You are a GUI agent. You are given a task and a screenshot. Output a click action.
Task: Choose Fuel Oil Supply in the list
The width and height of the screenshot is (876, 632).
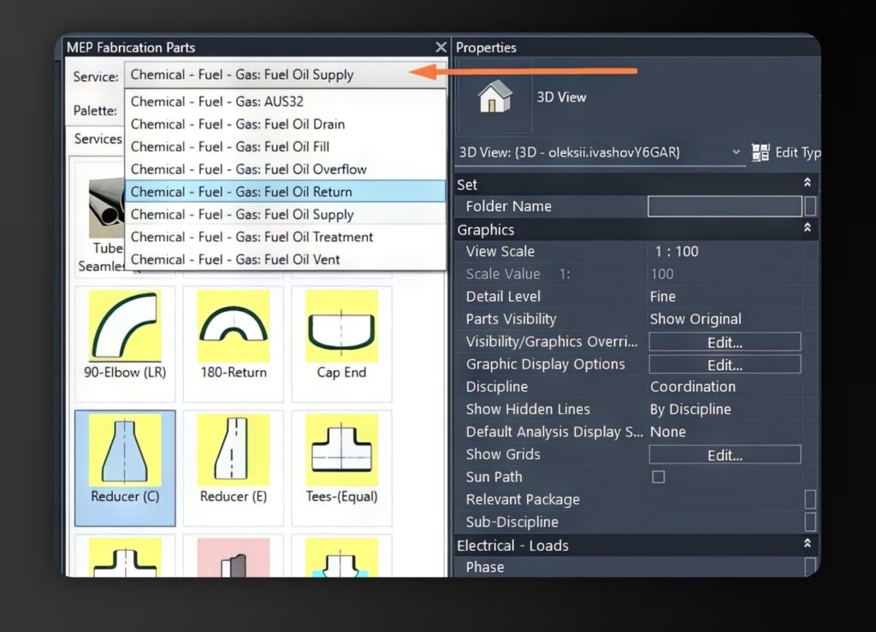click(285, 215)
